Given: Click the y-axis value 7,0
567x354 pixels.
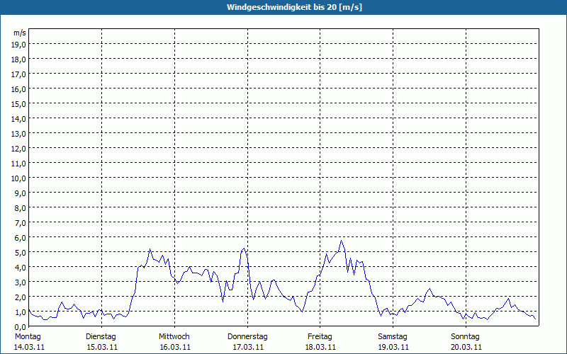Looking at the screenshot, I should tap(20, 223).
